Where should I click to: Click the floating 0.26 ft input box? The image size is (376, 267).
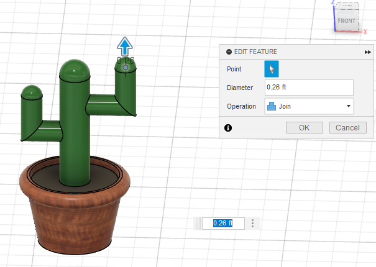tap(223, 224)
